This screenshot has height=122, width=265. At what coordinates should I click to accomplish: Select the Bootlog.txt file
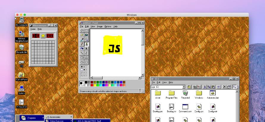171,108
